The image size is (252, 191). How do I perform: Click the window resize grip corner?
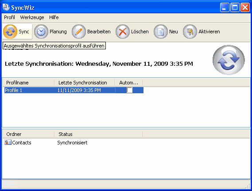(x=248, y=187)
